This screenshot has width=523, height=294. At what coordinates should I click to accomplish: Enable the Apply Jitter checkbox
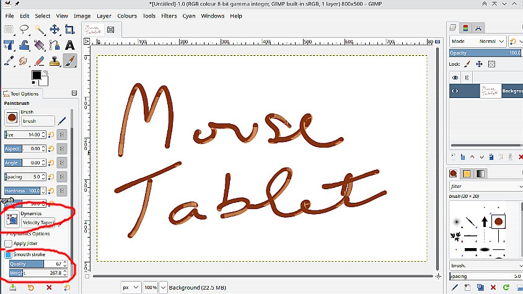[8, 244]
